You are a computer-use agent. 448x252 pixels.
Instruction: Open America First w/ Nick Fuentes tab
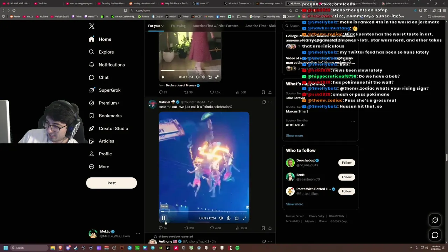(x=215, y=26)
